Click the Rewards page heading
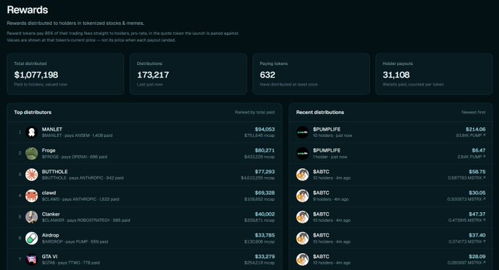499x270 pixels. point(27,10)
